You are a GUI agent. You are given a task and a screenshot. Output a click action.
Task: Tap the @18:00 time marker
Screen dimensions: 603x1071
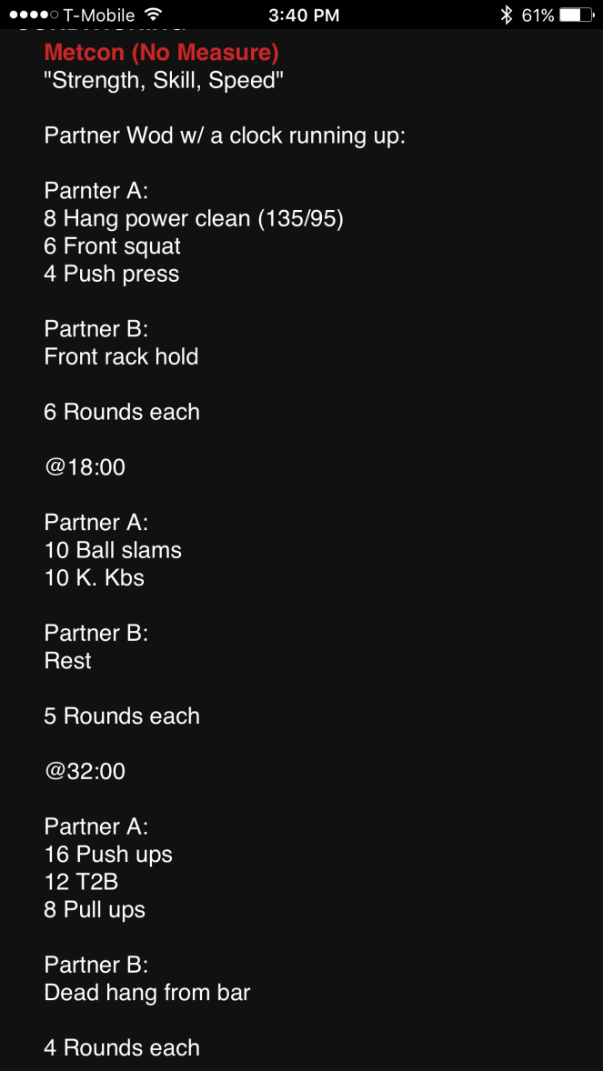pos(85,467)
